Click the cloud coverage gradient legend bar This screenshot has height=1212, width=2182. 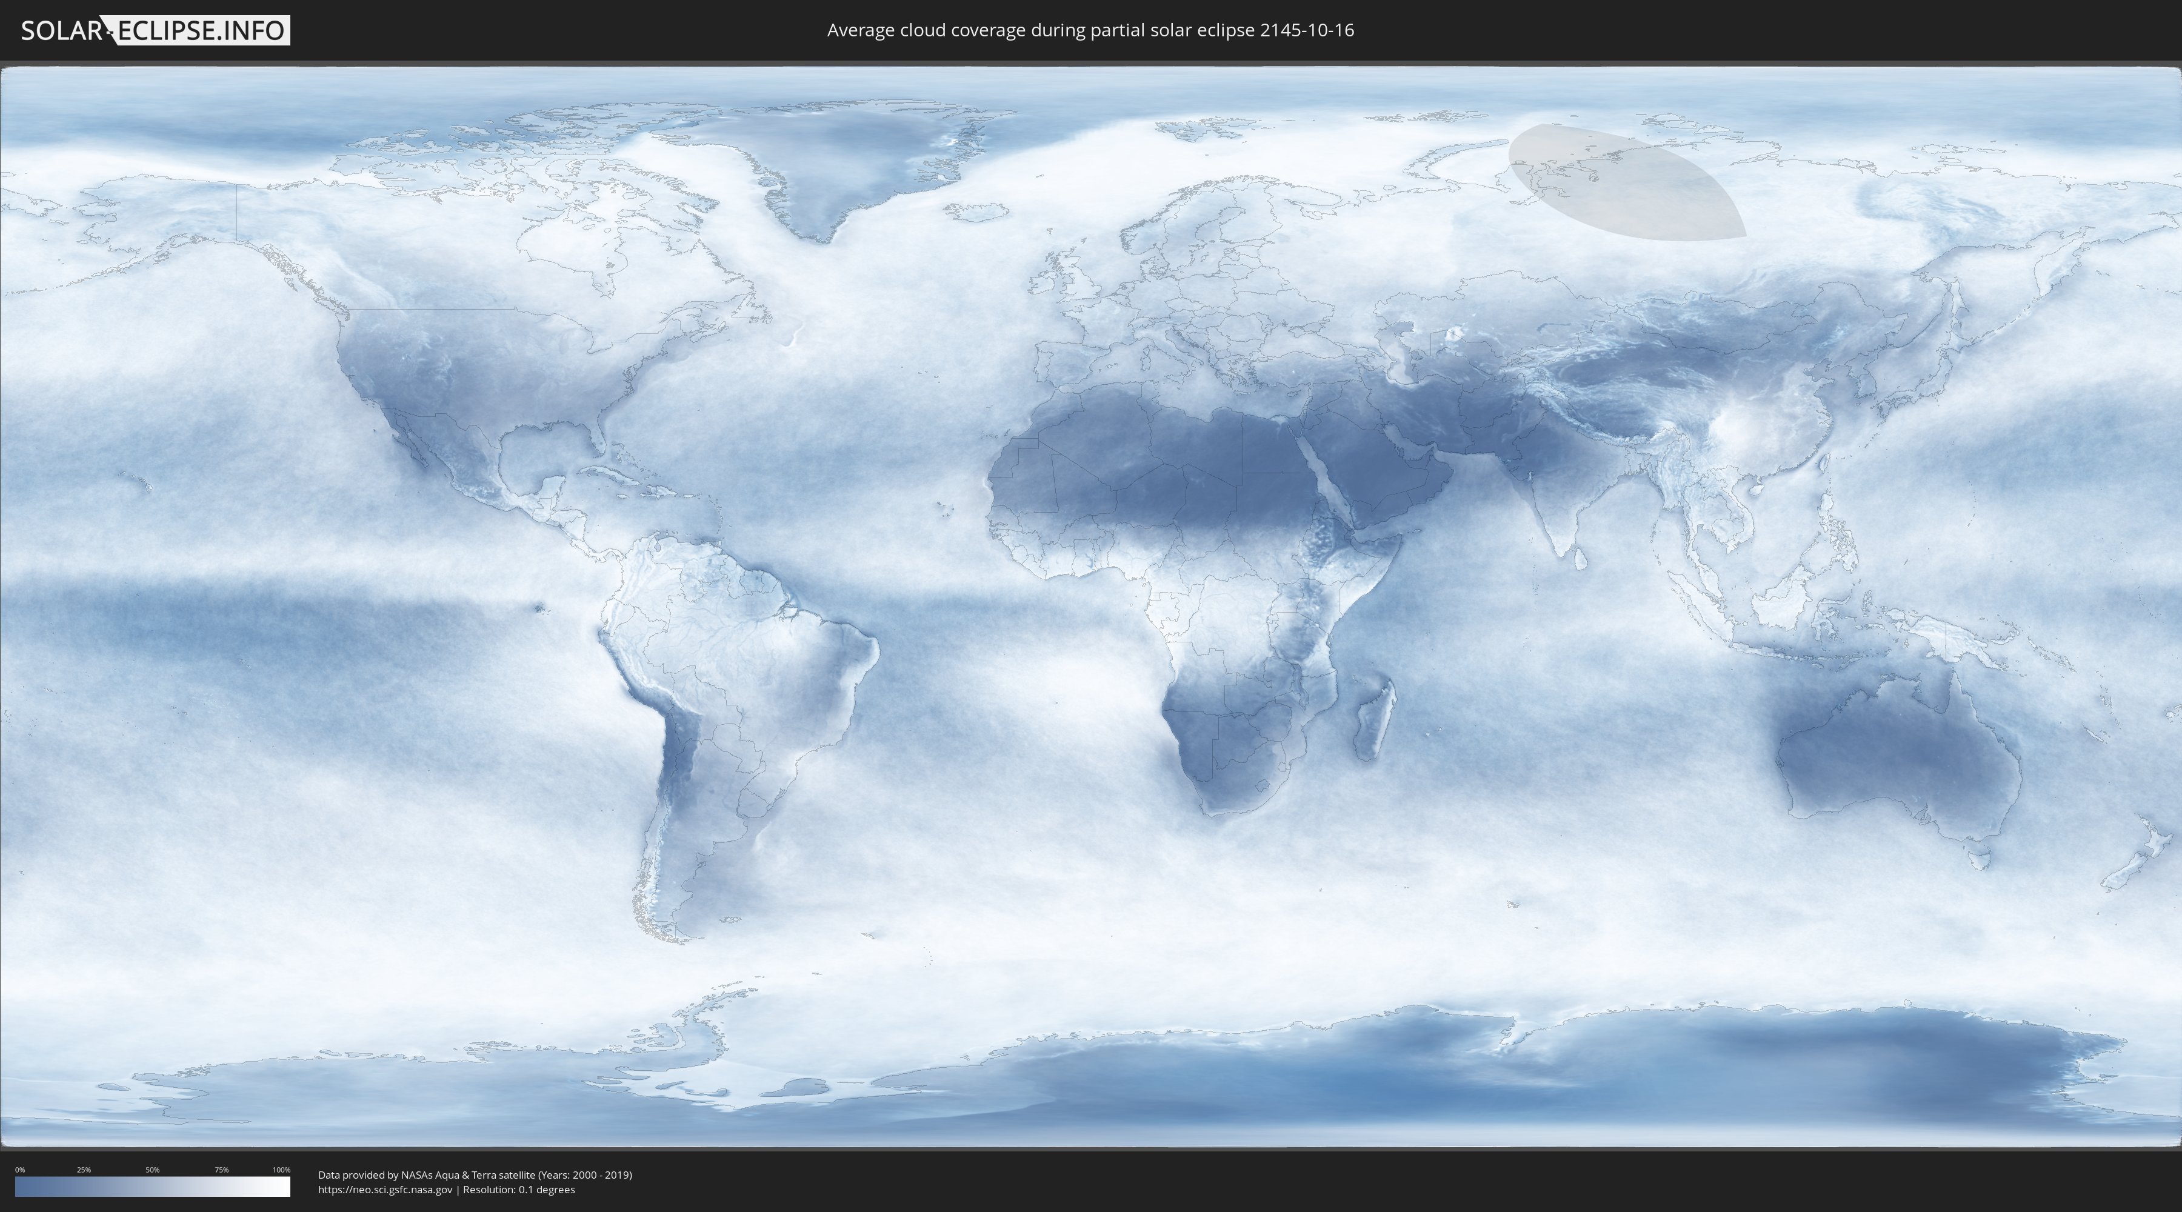tap(153, 1187)
